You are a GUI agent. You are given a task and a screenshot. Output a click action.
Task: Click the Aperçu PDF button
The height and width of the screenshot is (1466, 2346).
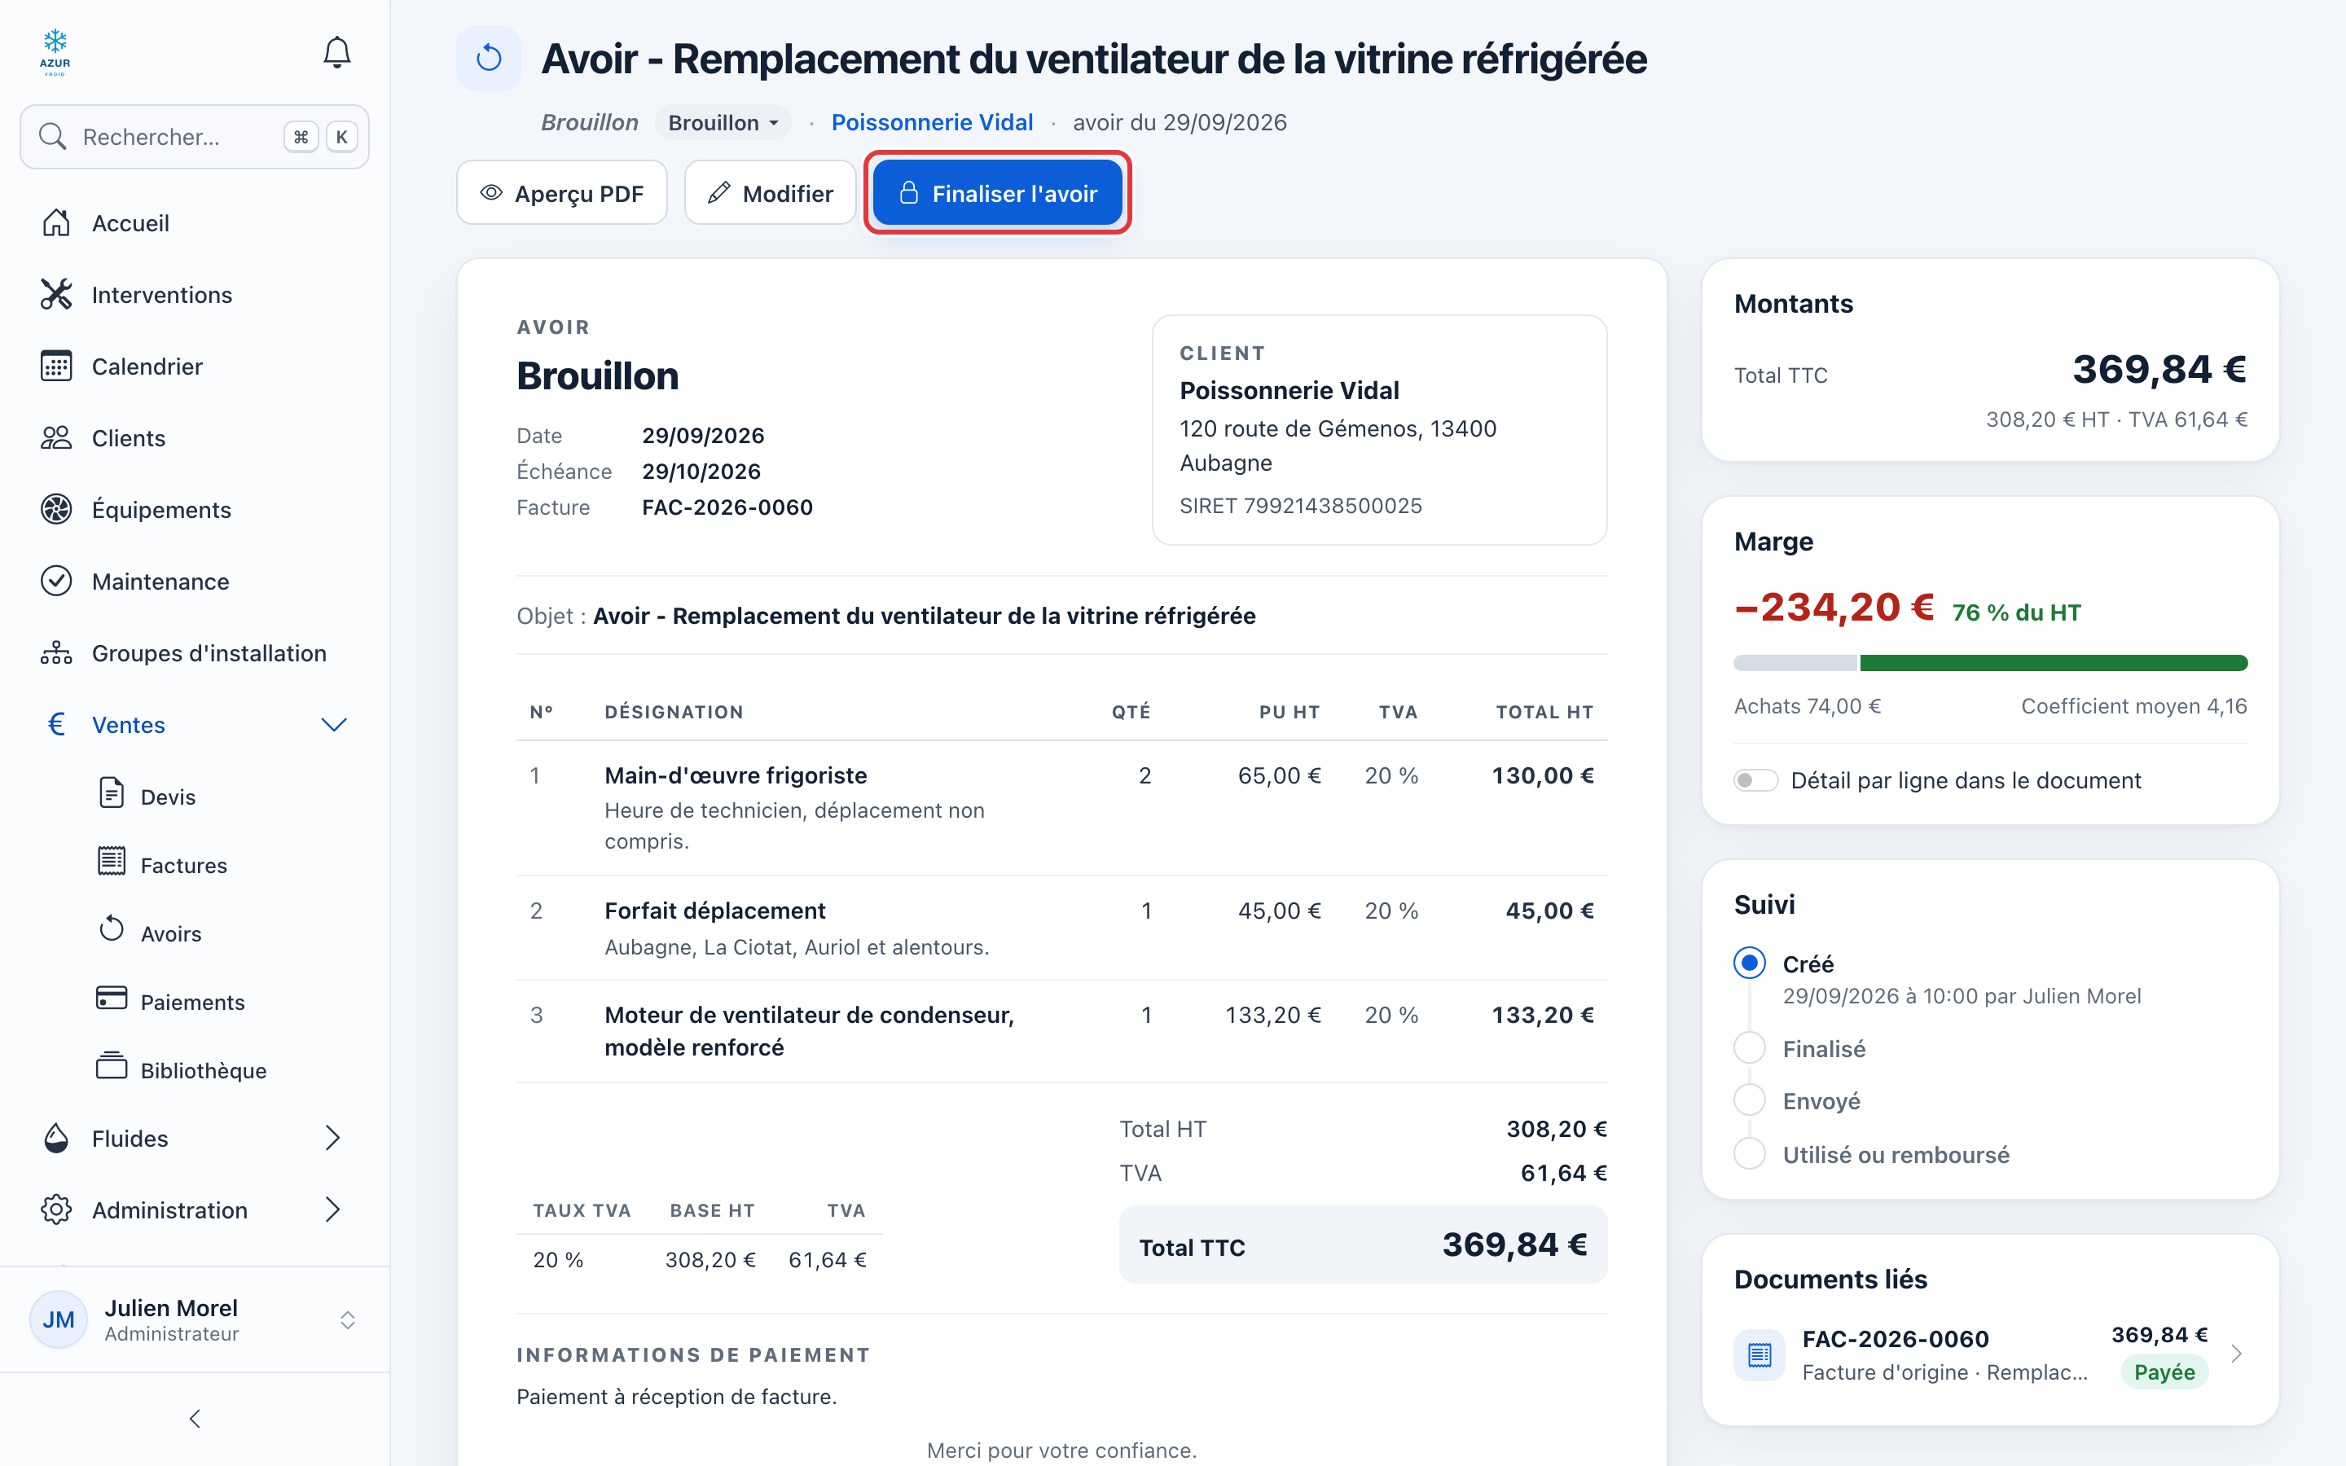pyautogui.click(x=562, y=193)
